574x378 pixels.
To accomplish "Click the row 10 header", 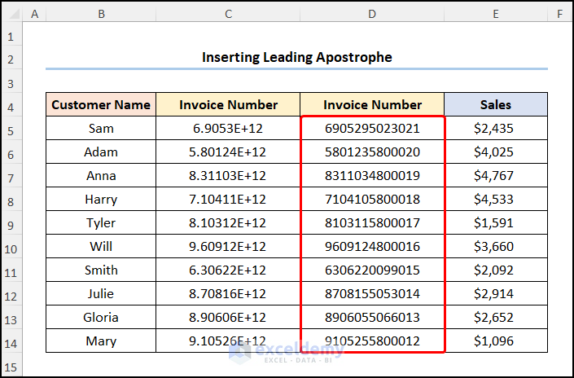I will coord(11,247).
